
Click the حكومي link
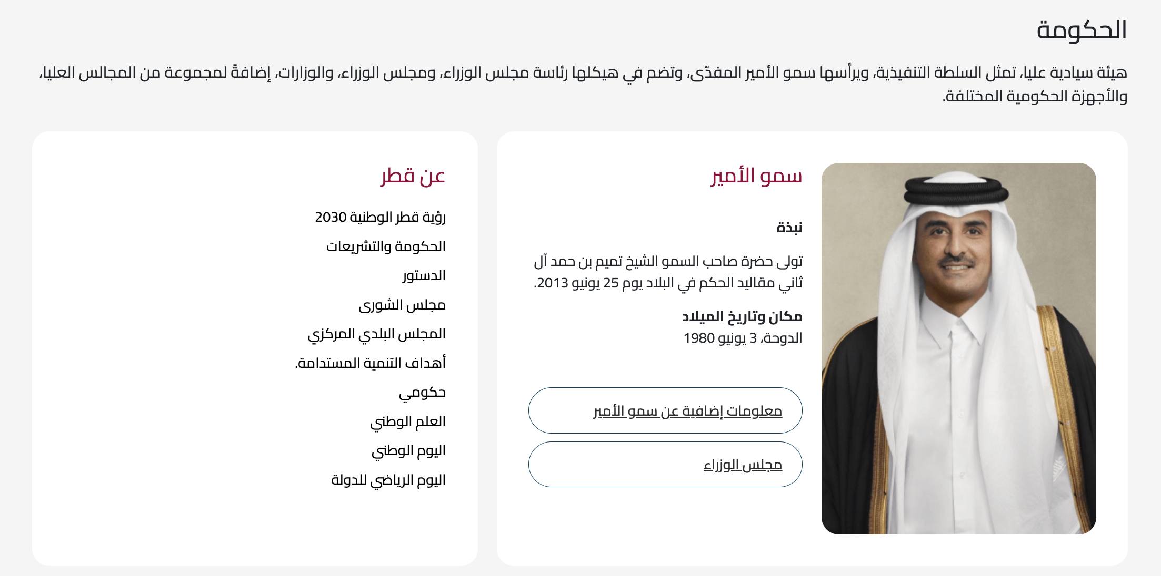point(422,393)
